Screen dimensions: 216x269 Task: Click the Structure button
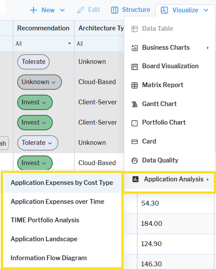pyautogui.click(x=131, y=10)
